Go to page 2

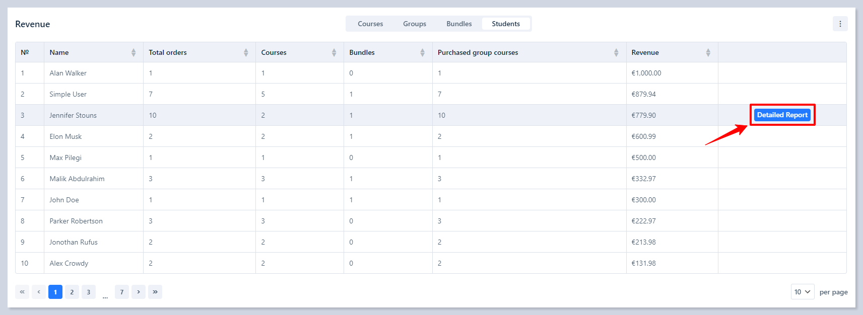pyautogui.click(x=72, y=292)
